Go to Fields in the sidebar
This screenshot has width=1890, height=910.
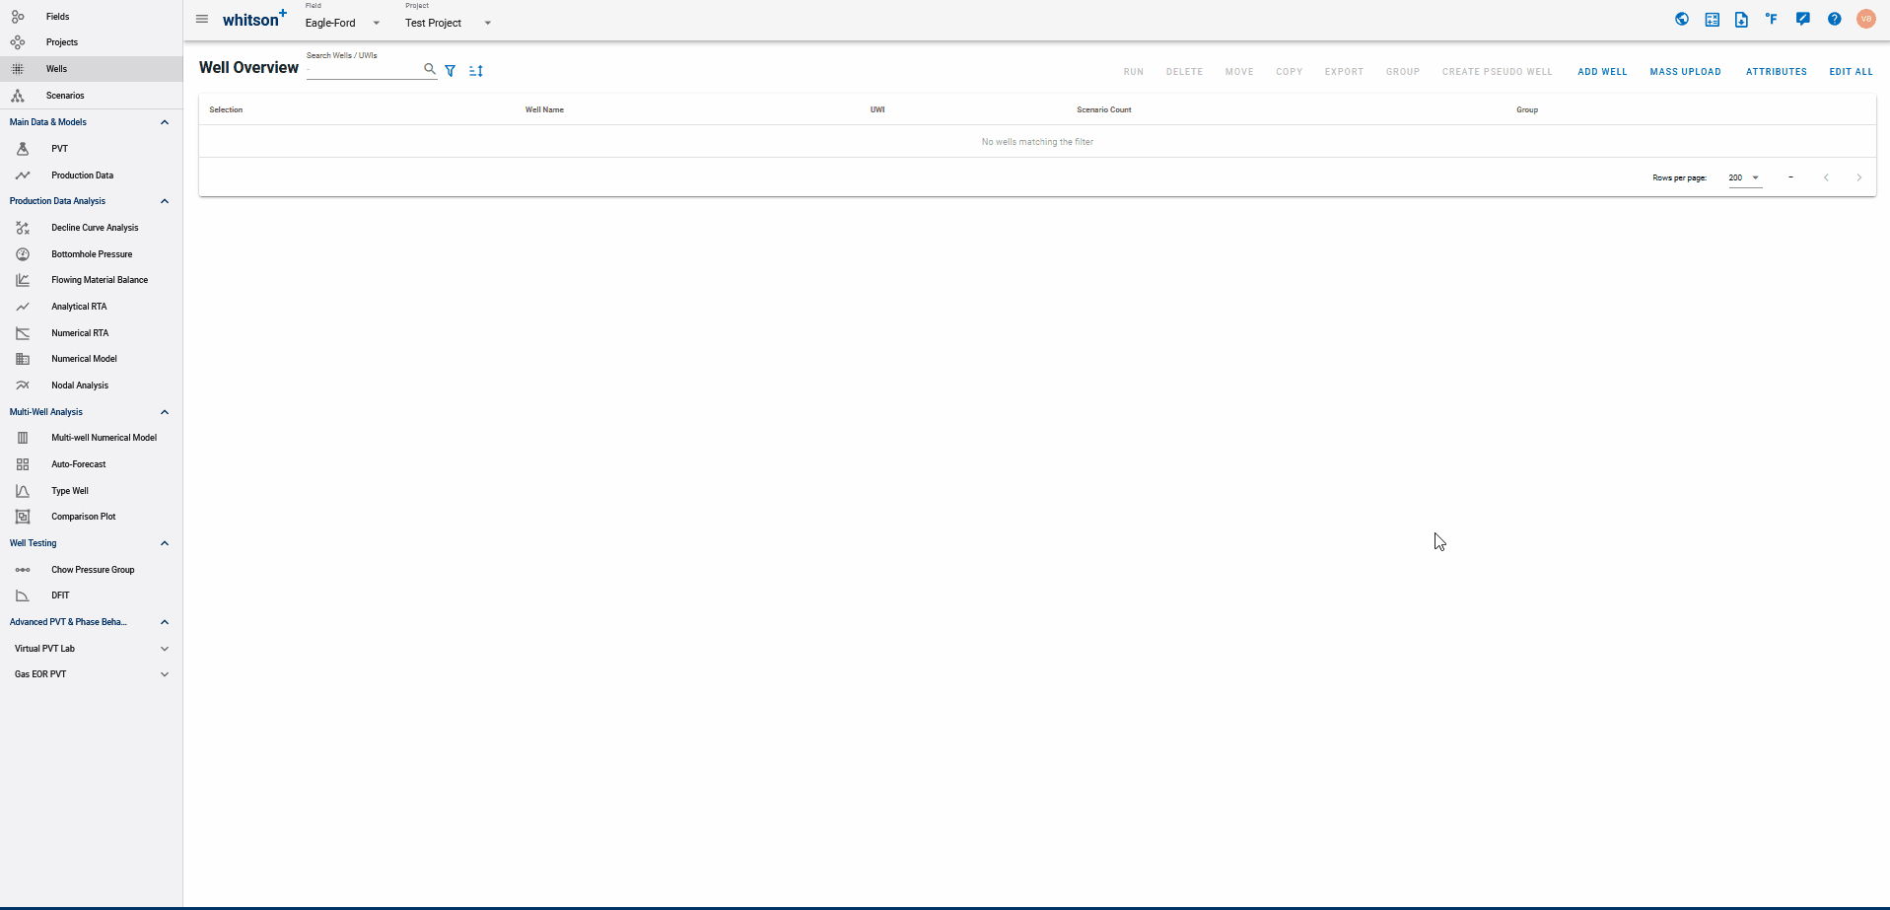[91, 17]
